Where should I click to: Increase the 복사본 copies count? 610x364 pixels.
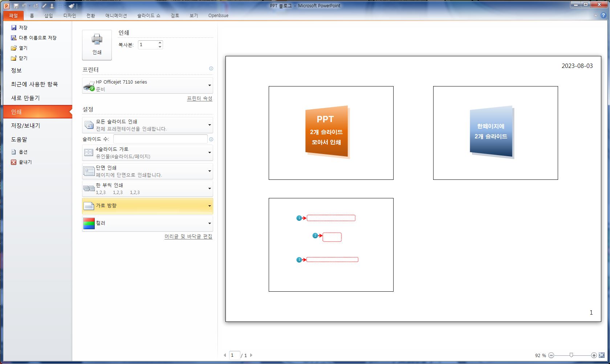pos(160,43)
